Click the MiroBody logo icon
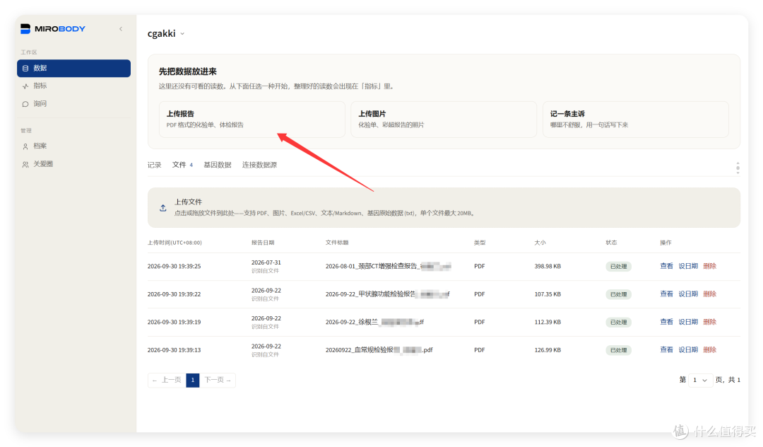 click(25, 29)
